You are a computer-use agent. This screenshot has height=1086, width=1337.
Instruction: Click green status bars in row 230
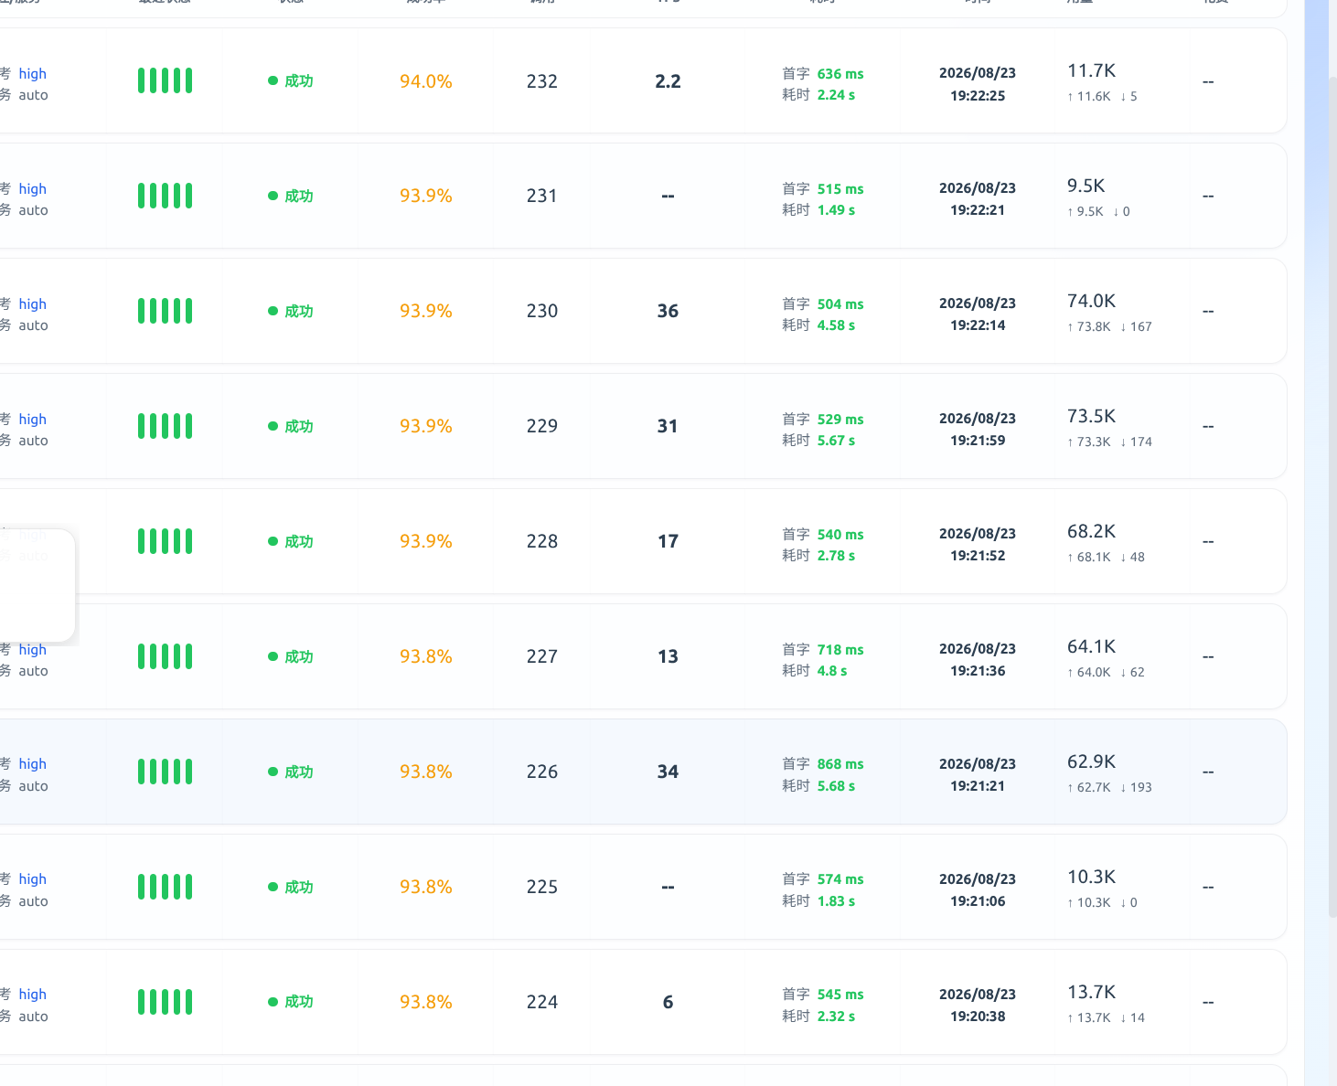click(165, 311)
